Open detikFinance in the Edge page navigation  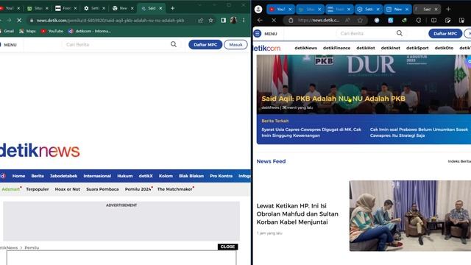[337, 48]
